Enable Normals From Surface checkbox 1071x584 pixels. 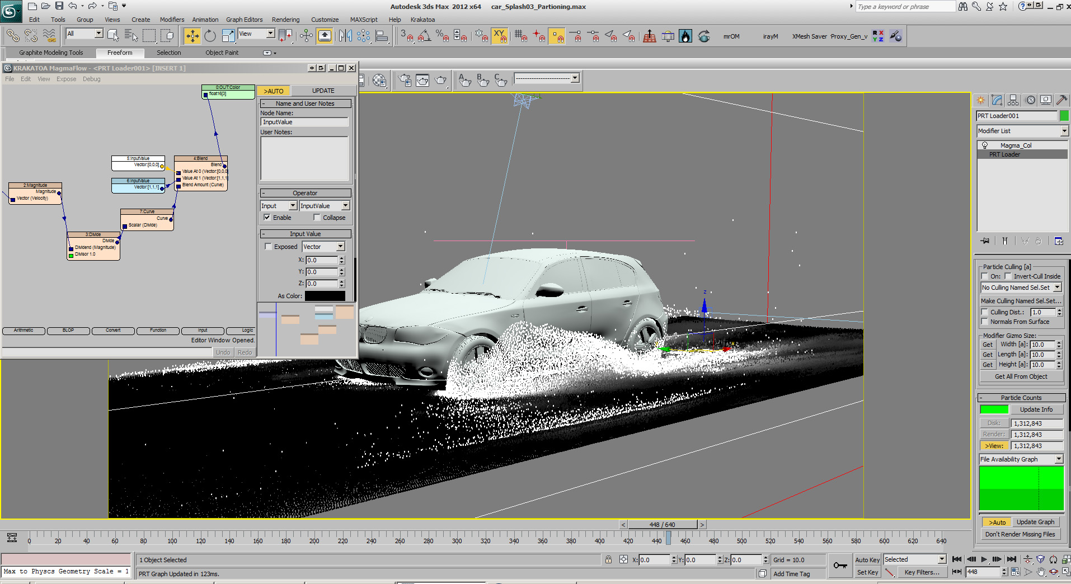tap(985, 322)
